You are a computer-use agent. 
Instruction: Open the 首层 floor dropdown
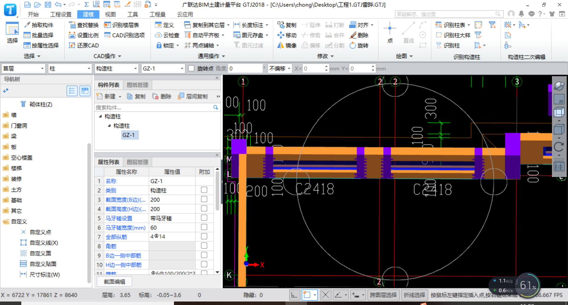(x=23, y=69)
